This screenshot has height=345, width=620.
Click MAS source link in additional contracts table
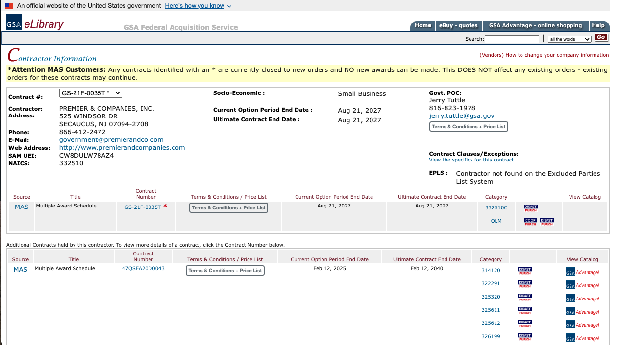[x=21, y=270]
